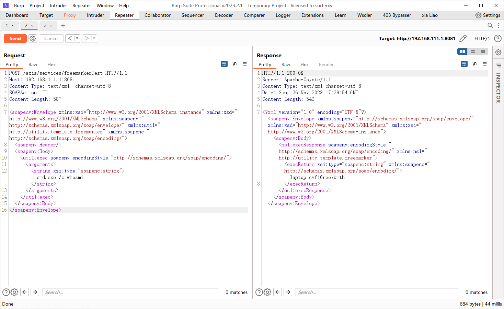Switch to the Logger tab
Viewport: 504px width, 309px height.
[283, 15]
